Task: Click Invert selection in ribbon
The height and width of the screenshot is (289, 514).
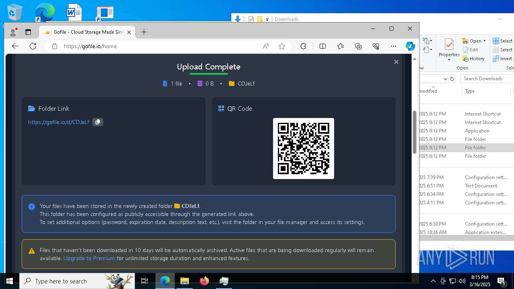Action: point(503,59)
